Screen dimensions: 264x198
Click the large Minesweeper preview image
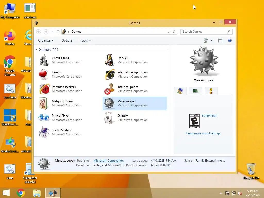point(204,61)
